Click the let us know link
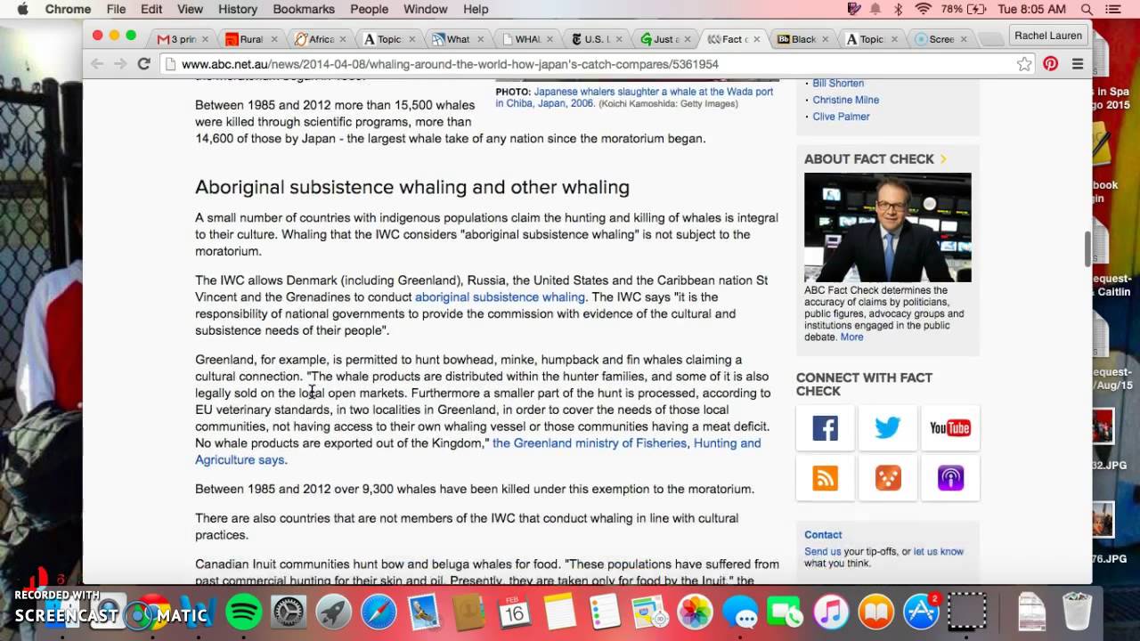Viewport: 1140px width, 641px height. 938,552
